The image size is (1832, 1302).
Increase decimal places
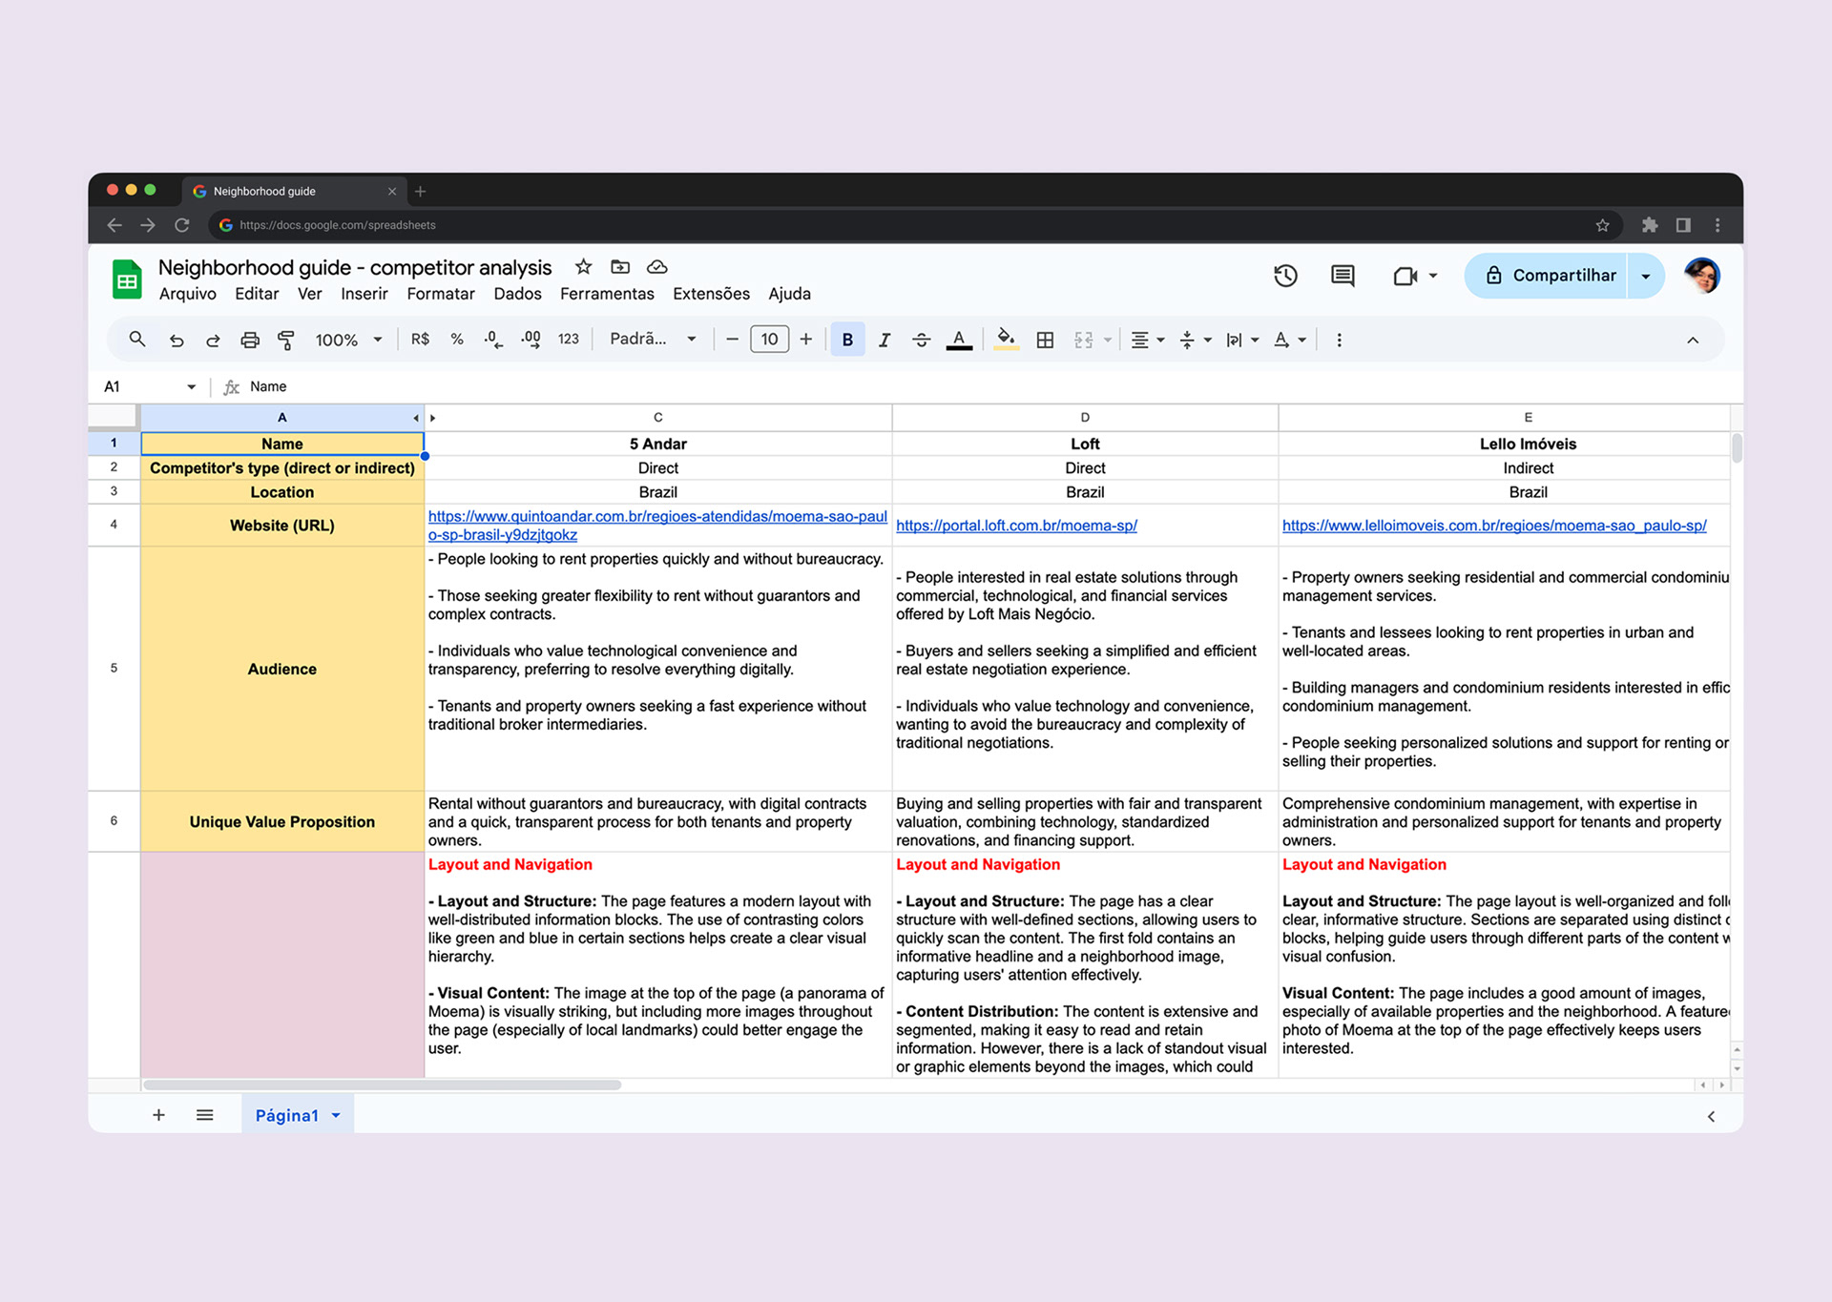tap(531, 340)
